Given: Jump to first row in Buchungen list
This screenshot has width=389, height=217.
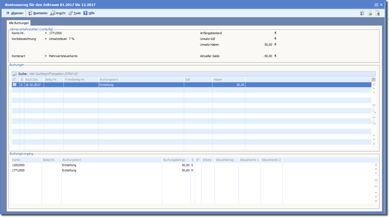Looking at the screenshot, I should (x=374, y=84).
